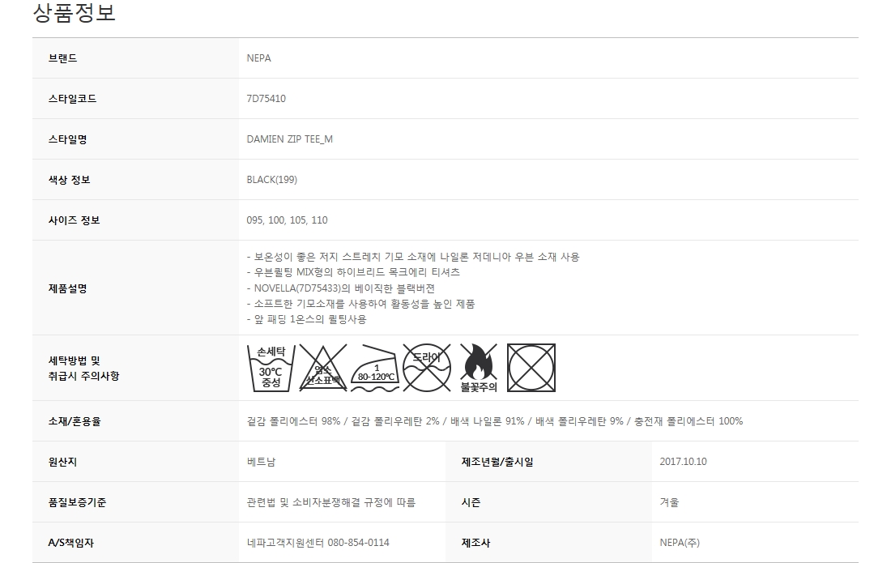Image resolution: width=891 pixels, height=563 pixels.
Task: Select the size list 095, 100, 105, 110
Action: [x=287, y=220]
